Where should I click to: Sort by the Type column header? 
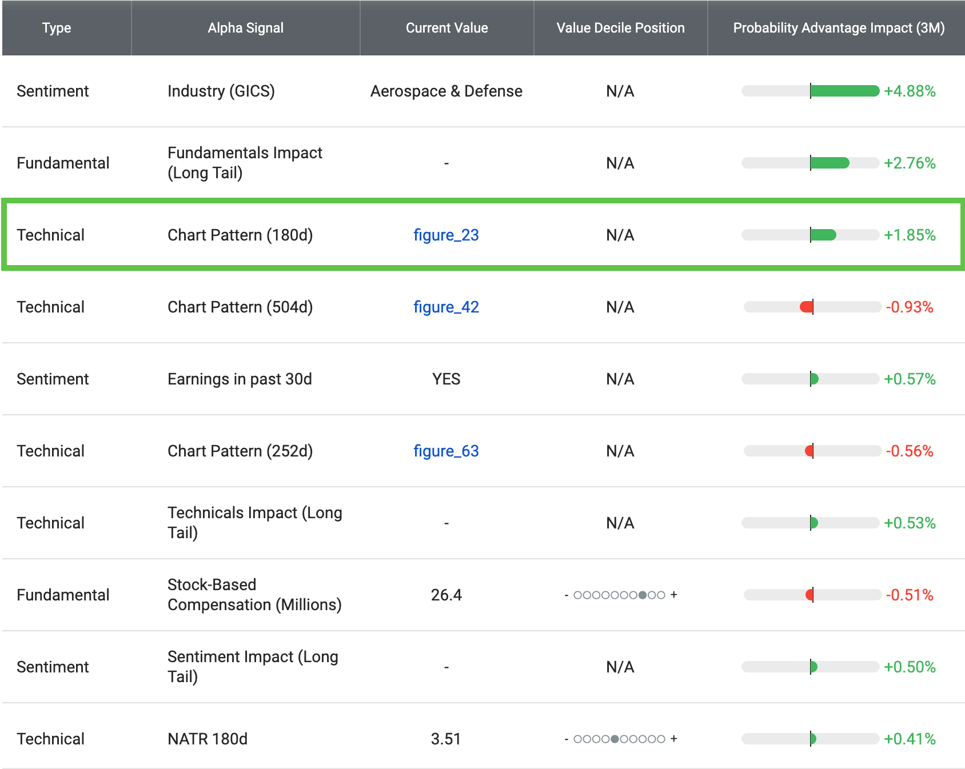56,27
